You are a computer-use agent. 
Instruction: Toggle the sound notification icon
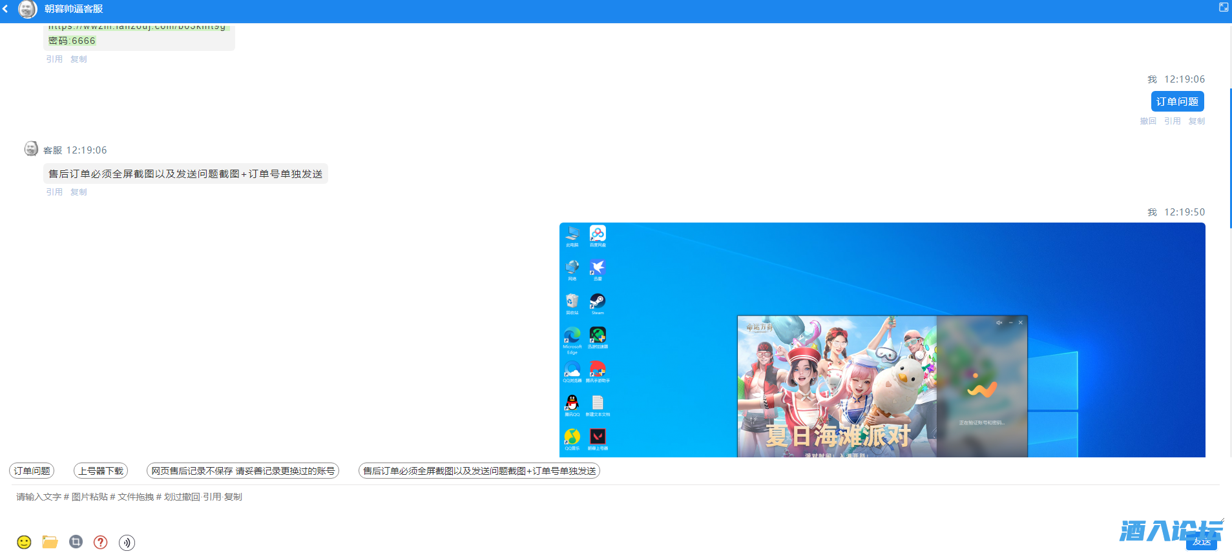[127, 543]
